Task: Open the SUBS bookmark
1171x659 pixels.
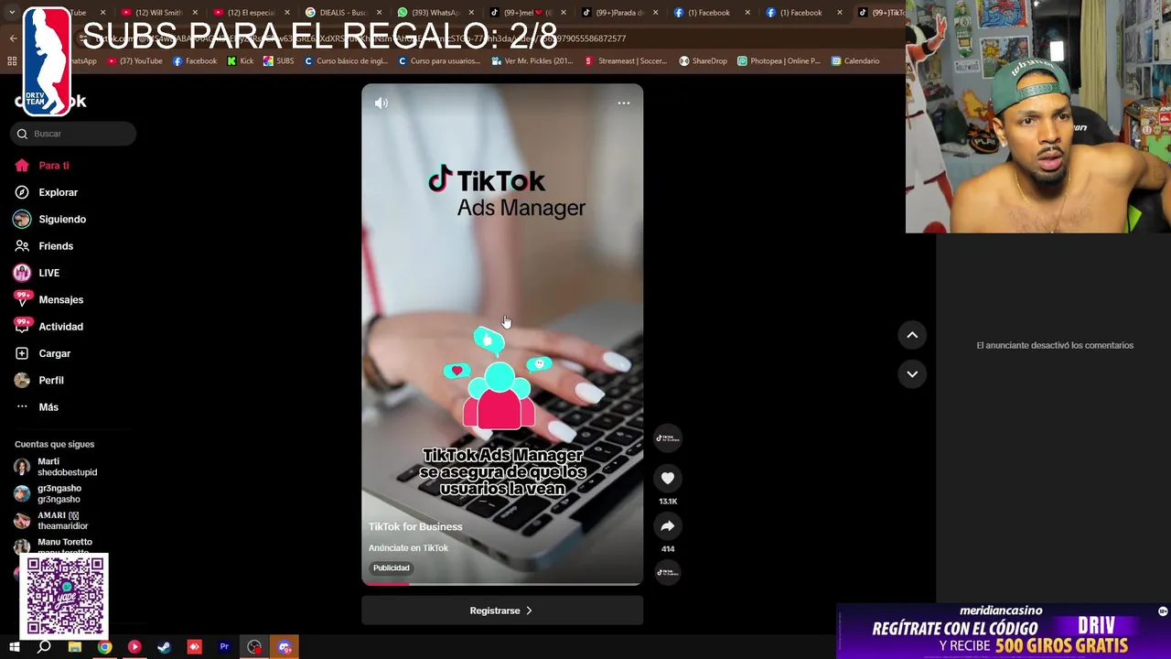Action: pos(278,61)
